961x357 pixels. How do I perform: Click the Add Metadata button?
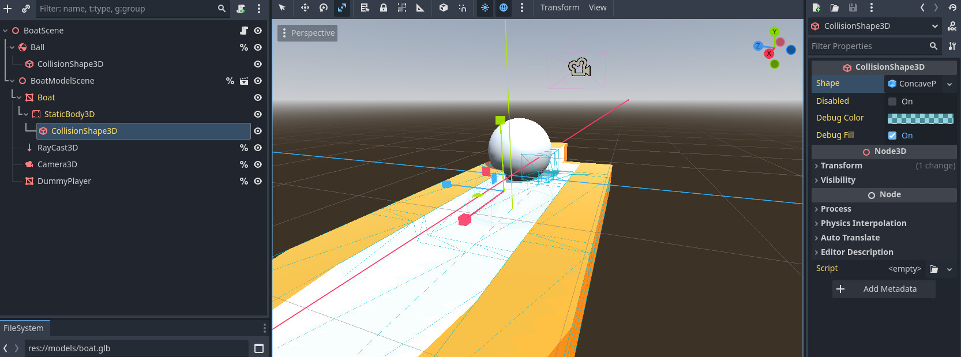pos(884,289)
